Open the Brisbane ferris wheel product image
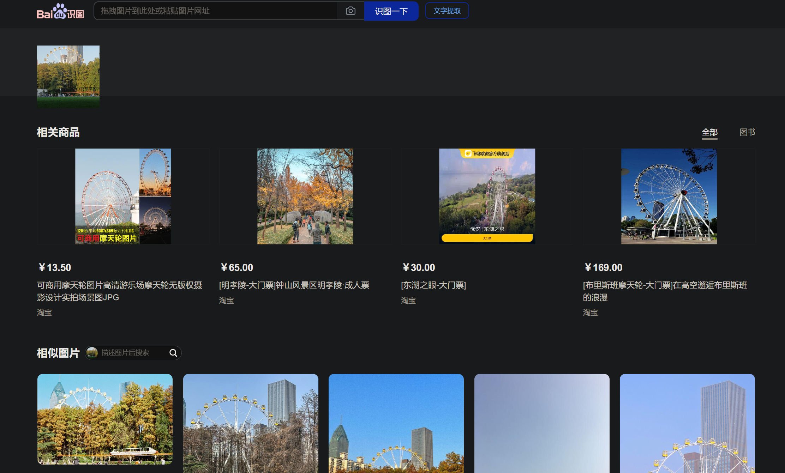This screenshot has width=785, height=473. click(669, 196)
